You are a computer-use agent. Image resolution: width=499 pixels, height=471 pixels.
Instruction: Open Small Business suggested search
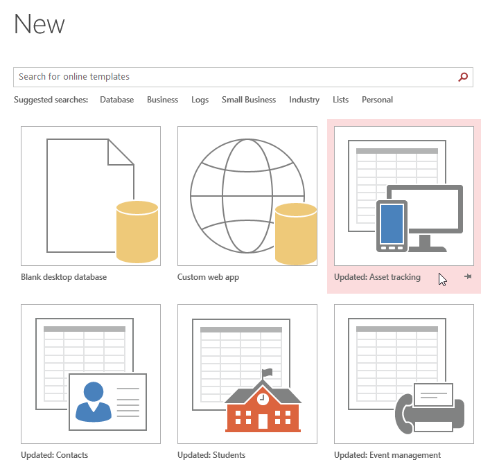[249, 100]
